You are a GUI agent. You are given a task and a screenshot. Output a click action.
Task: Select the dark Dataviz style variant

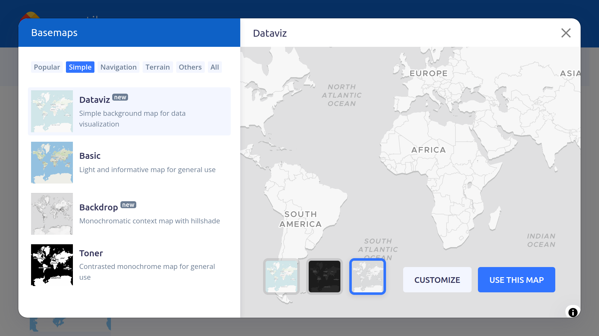coord(324,277)
